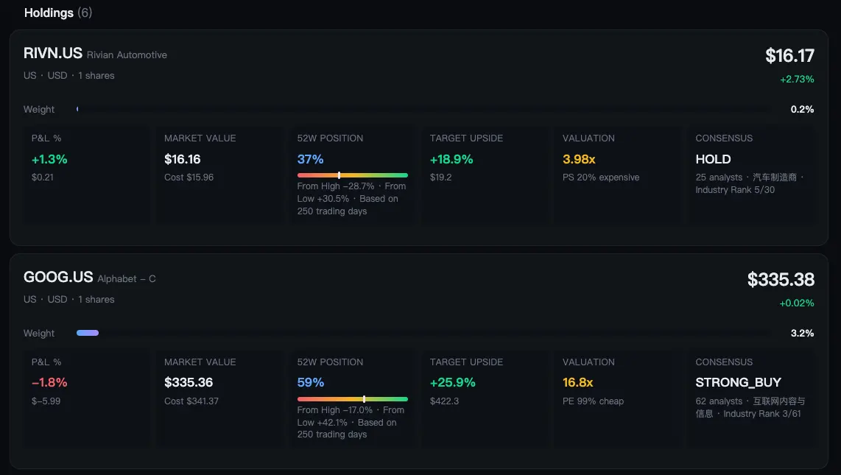
Task: Click GOOG valuation 16.8x
Action: pos(577,383)
